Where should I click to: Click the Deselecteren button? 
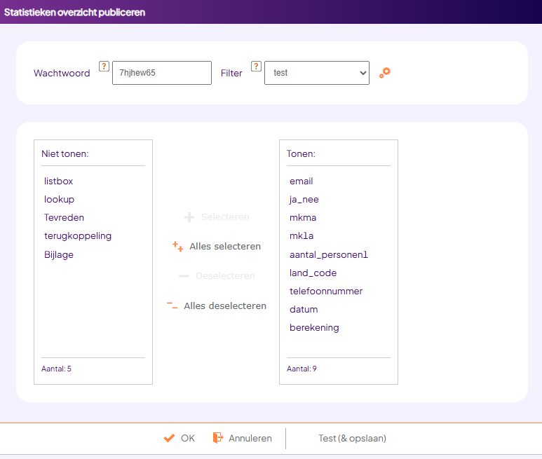pyautogui.click(x=217, y=276)
